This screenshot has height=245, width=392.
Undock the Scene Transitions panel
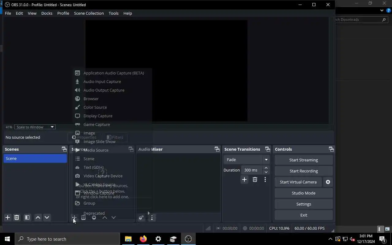(x=268, y=149)
